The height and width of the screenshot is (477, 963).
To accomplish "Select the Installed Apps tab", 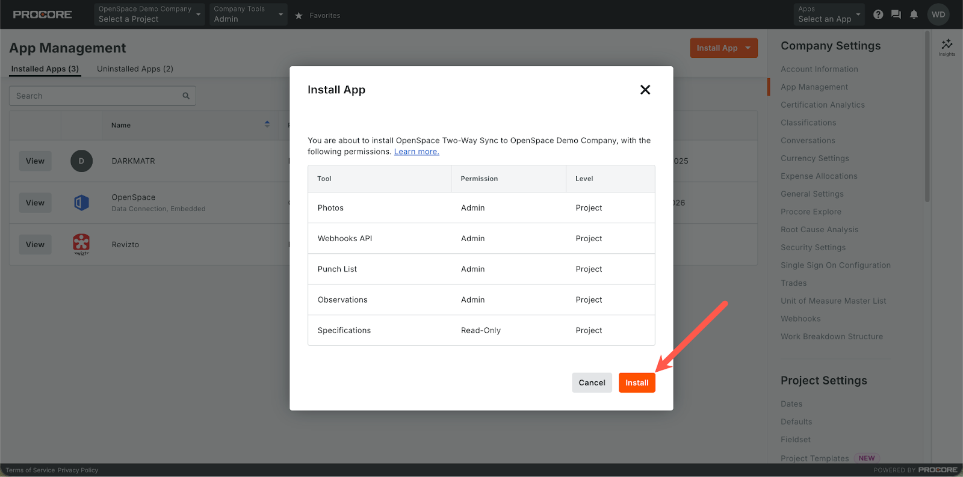I will [x=45, y=69].
